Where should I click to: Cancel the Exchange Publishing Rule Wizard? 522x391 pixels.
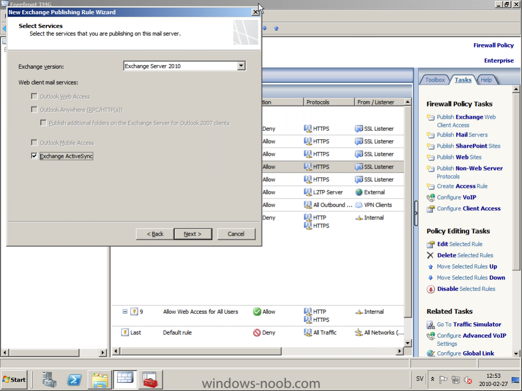[236, 234]
